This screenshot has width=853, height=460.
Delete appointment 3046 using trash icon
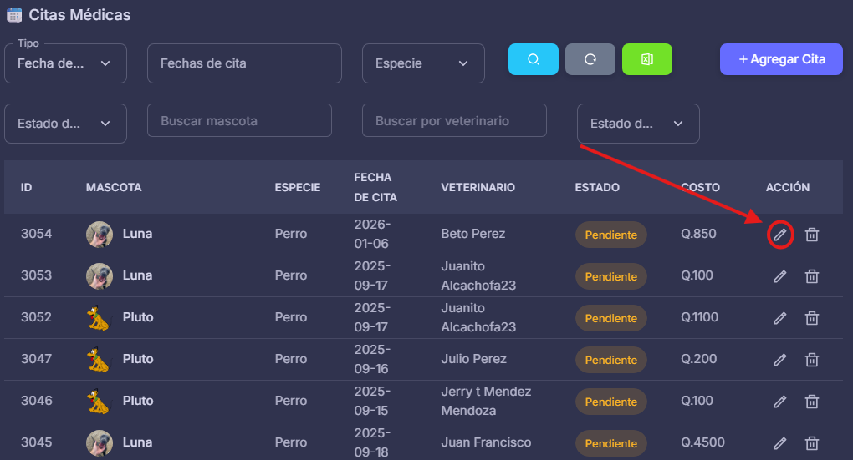pyautogui.click(x=811, y=402)
